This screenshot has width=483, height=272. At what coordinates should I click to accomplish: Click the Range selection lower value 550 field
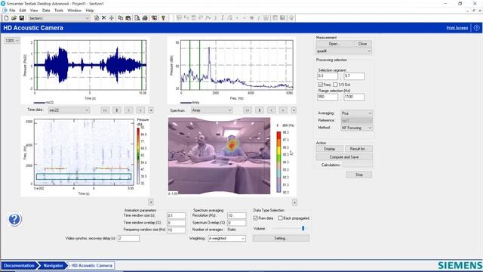click(328, 97)
